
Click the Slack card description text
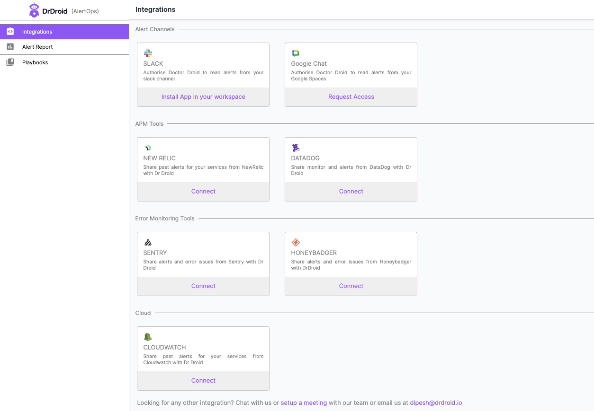point(203,76)
